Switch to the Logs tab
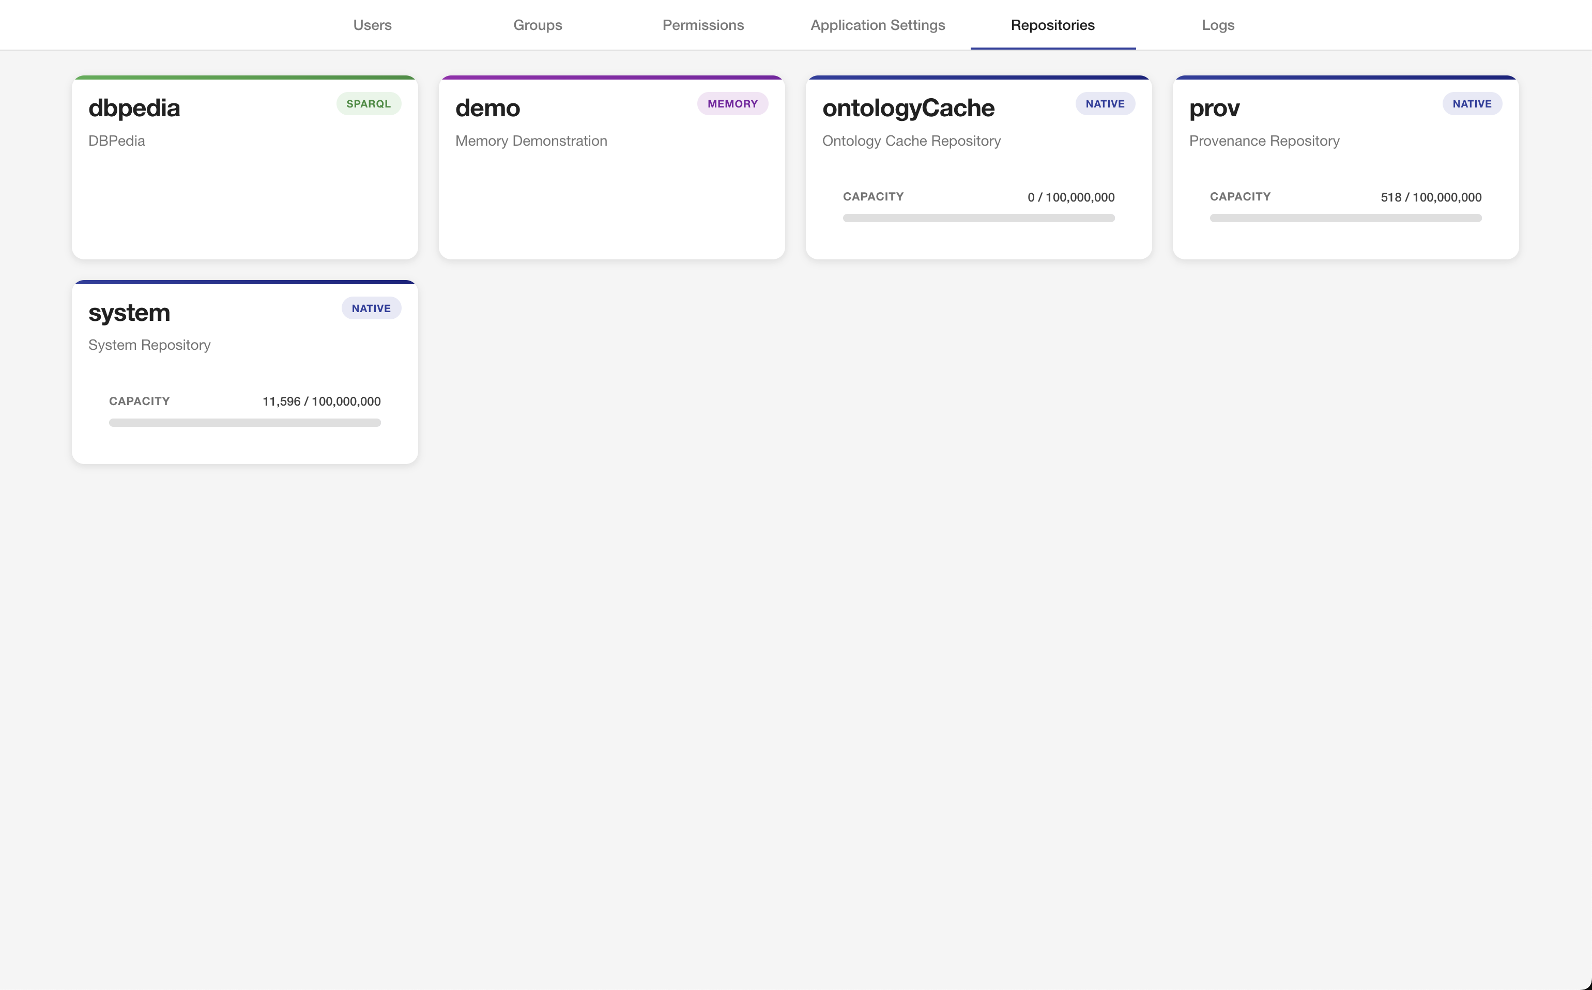The height and width of the screenshot is (990, 1592). [1217, 25]
